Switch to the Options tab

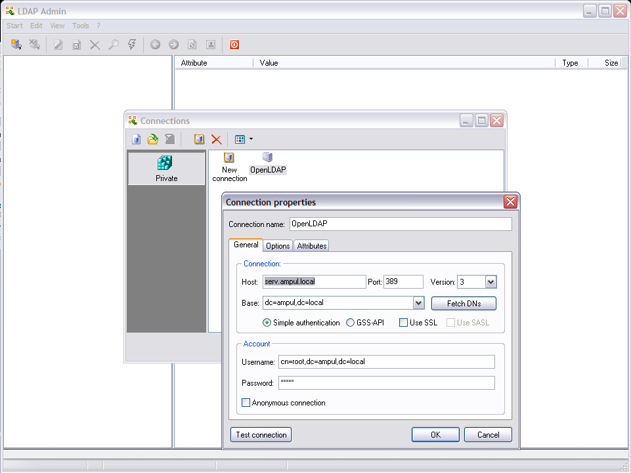278,246
